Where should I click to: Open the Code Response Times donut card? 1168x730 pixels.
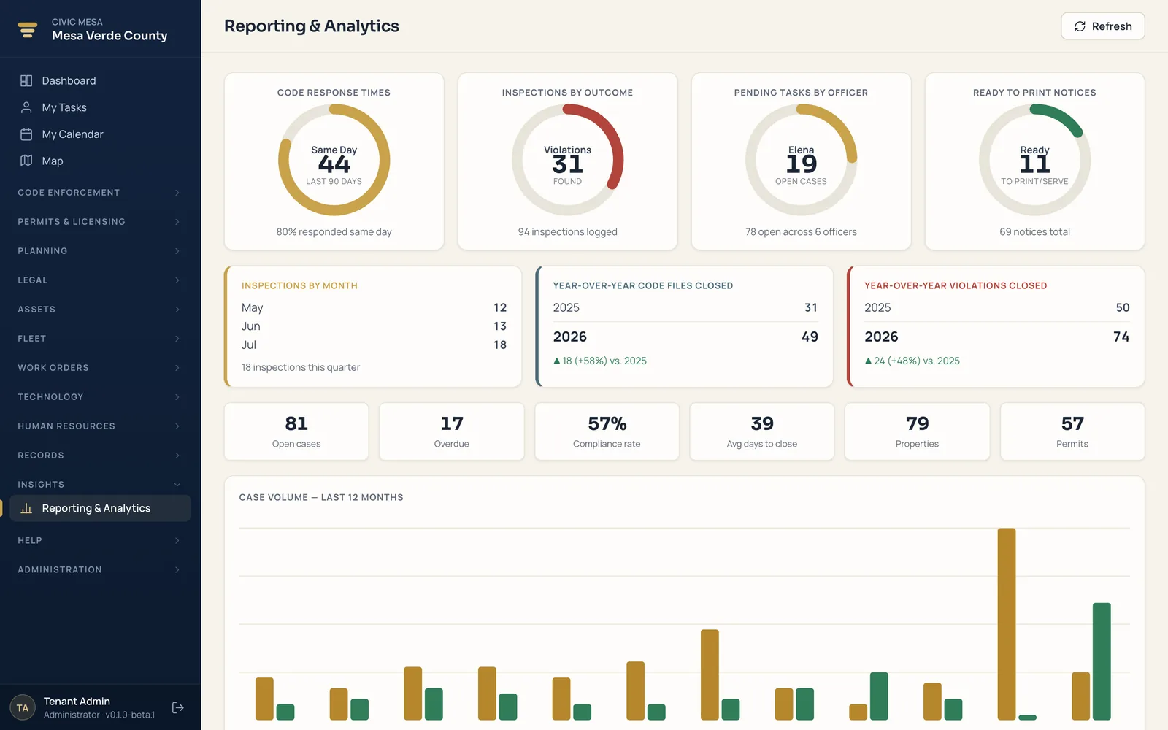[x=334, y=161]
